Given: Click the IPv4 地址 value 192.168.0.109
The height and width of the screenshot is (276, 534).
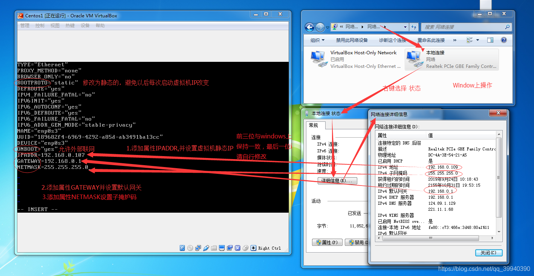Looking at the screenshot, I should [443, 167].
